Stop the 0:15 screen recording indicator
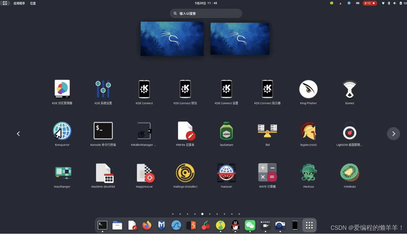Viewport: 407px width, 234px height. [x=370, y=3]
